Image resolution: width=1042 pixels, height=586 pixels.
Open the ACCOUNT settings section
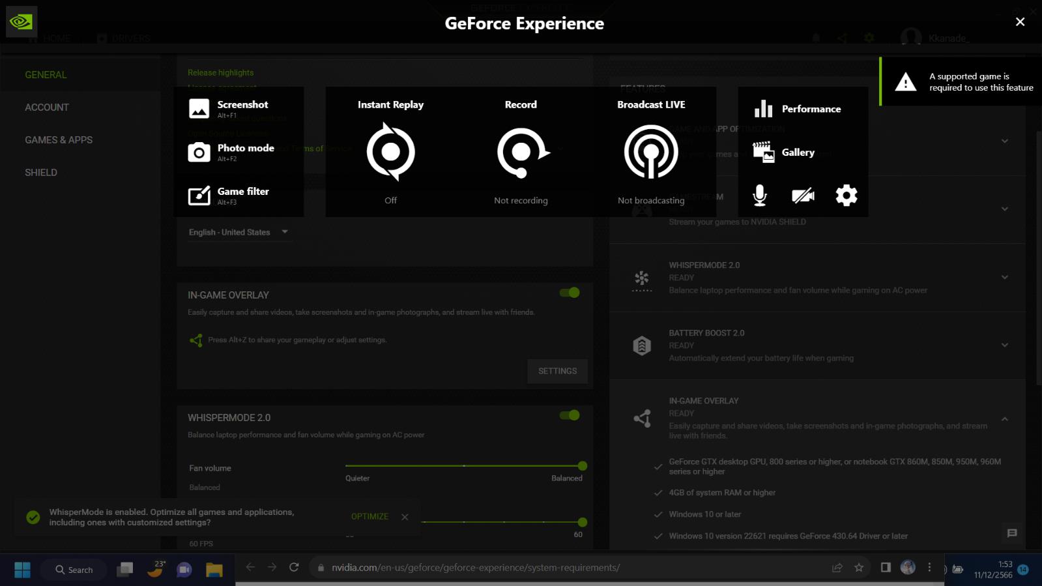click(47, 108)
